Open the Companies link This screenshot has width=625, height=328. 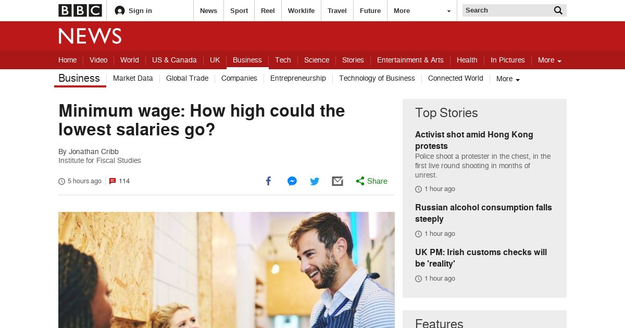[x=239, y=78]
